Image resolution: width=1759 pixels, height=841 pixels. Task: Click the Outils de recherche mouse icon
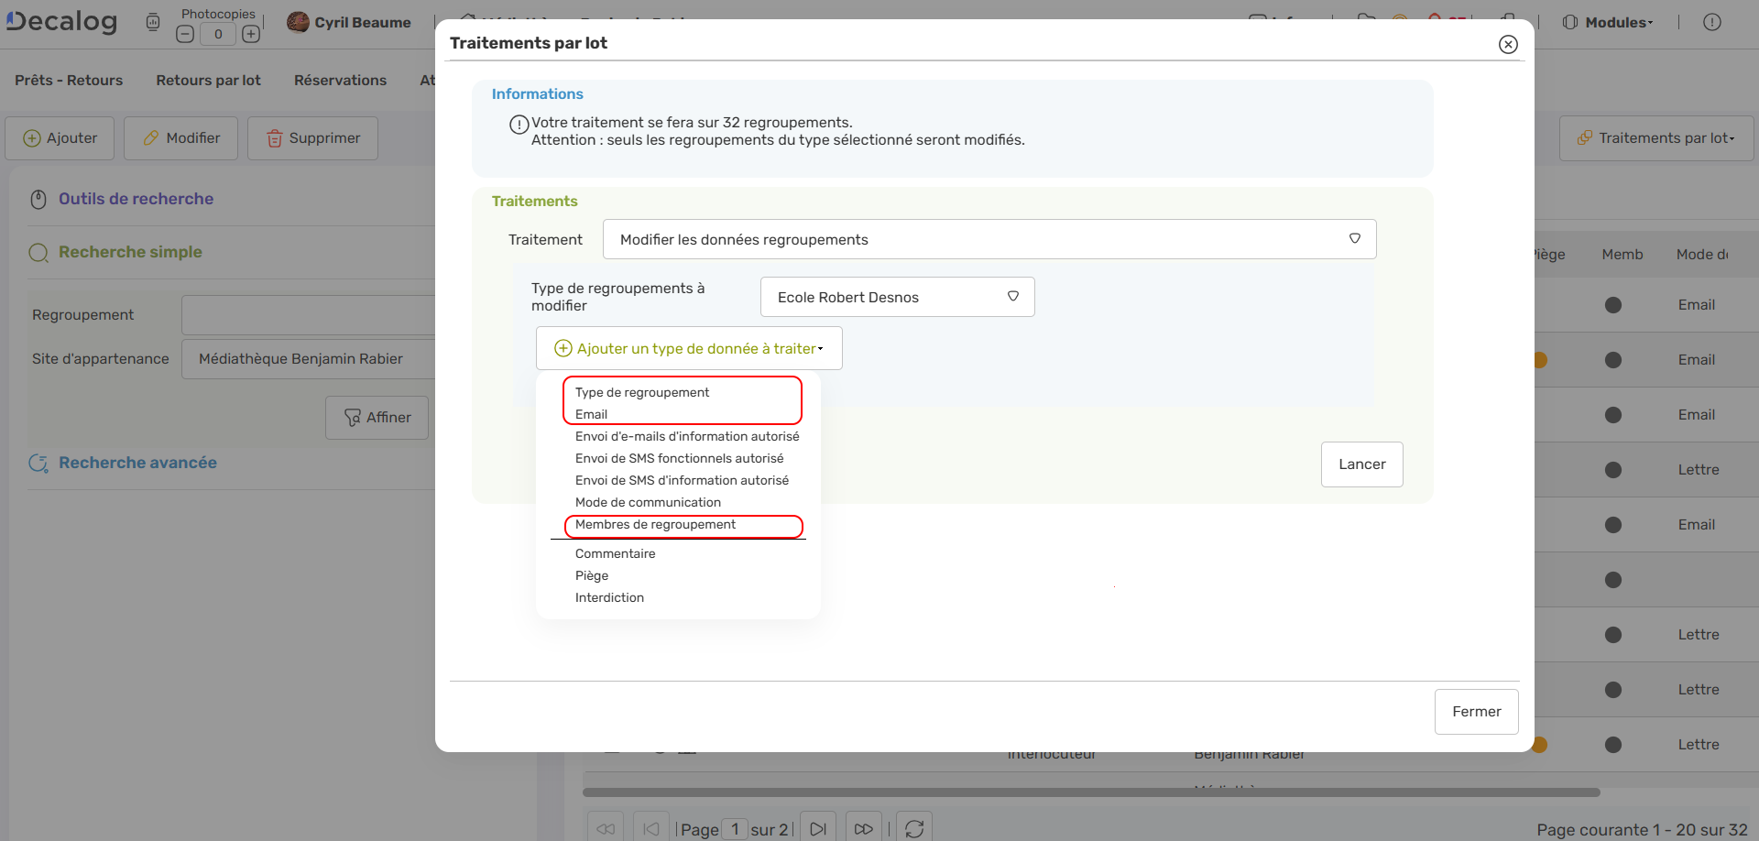pyautogui.click(x=38, y=199)
